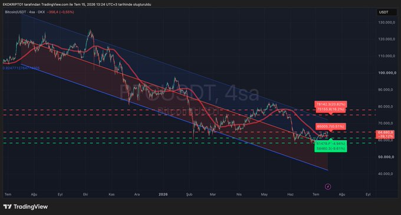The image size is (401, 215).
Task: Click the blue 0.9247 regression value label
Action: pyautogui.click(x=21, y=68)
